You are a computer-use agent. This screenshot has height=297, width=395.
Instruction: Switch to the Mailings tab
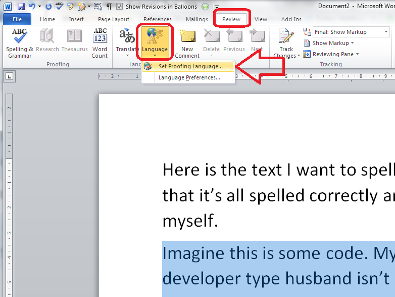click(x=196, y=19)
